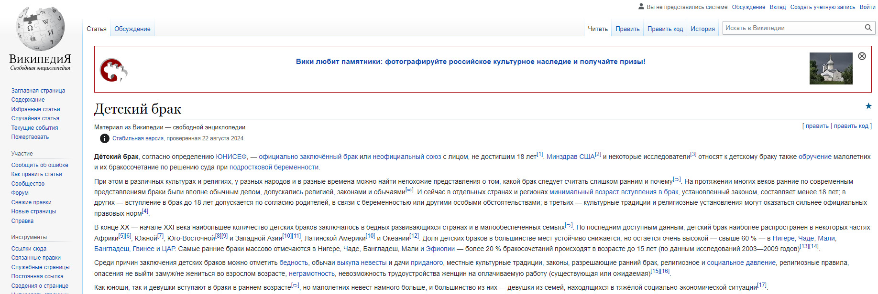This screenshot has height=294, width=878.
Task: Open 'Случайная статья' in the sidebar
Action: pos(35,118)
